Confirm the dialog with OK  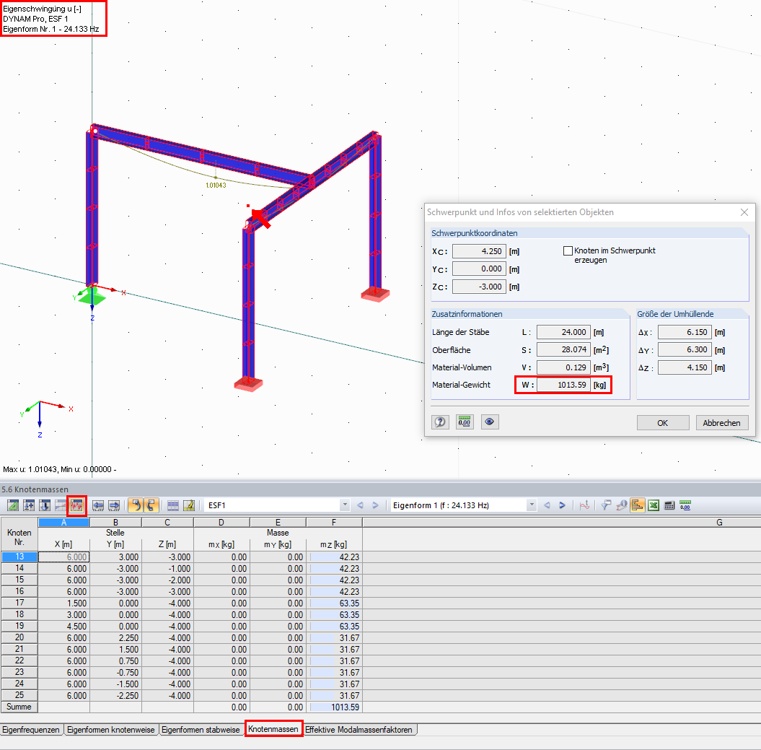point(662,422)
